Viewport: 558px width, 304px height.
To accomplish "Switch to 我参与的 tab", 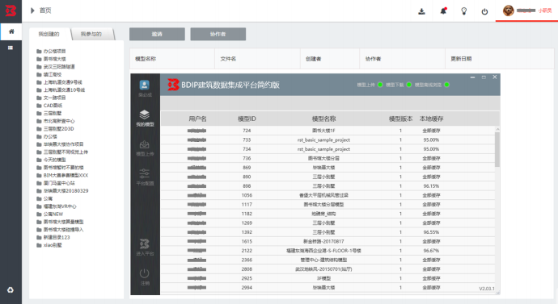I will pos(91,34).
